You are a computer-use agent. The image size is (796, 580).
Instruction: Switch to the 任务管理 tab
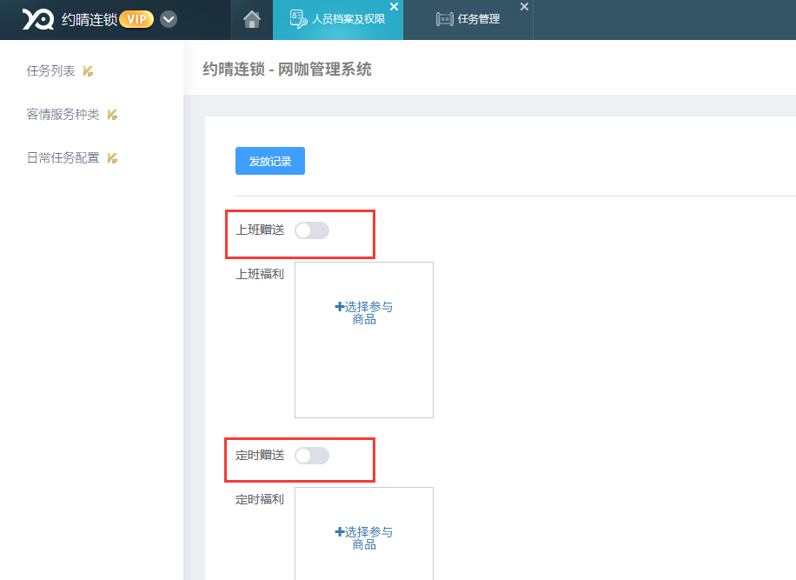coord(468,19)
